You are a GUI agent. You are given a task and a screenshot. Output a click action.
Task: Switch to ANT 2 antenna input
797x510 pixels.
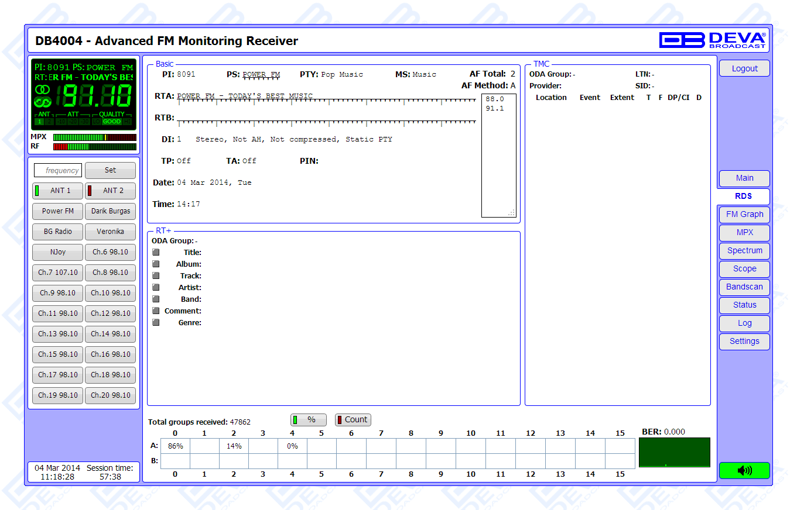pyautogui.click(x=110, y=191)
